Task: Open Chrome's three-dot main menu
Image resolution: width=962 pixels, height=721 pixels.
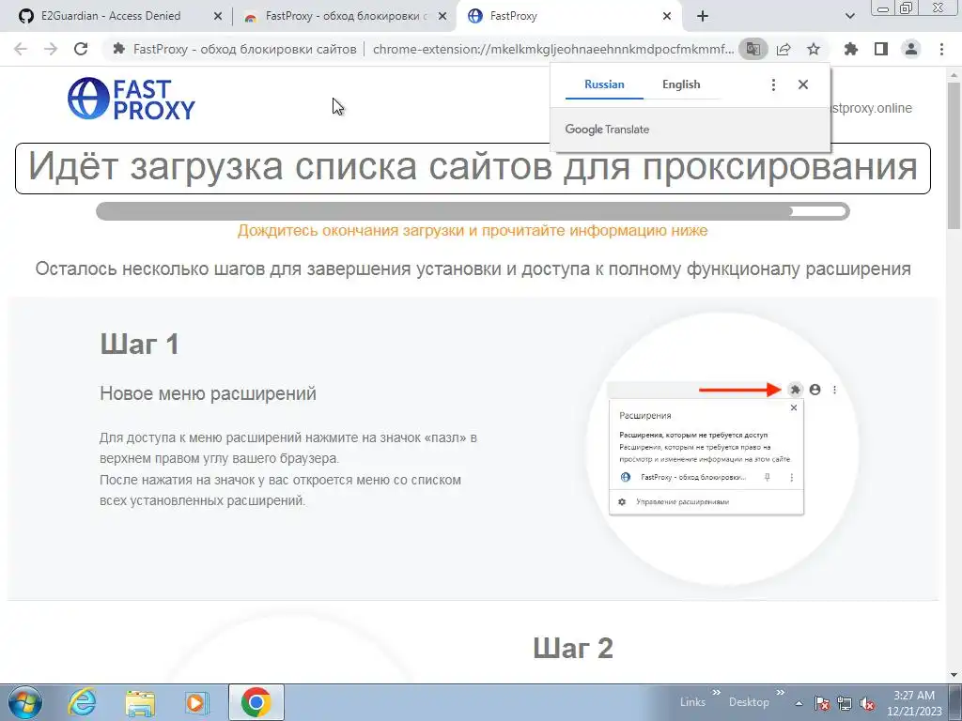Action: point(941,49)
